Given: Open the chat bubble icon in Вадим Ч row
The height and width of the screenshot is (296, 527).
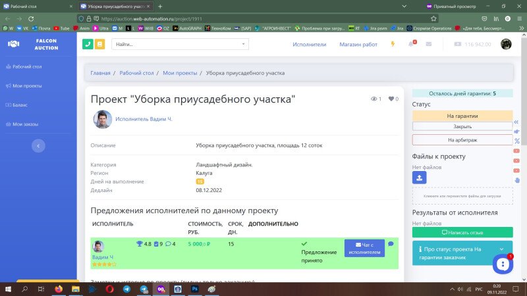Looking at the screenshot, I should pos(391,244).
